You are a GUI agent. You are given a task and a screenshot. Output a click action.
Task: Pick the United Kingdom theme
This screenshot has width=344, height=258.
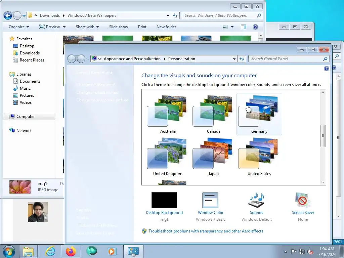point(168,157)
